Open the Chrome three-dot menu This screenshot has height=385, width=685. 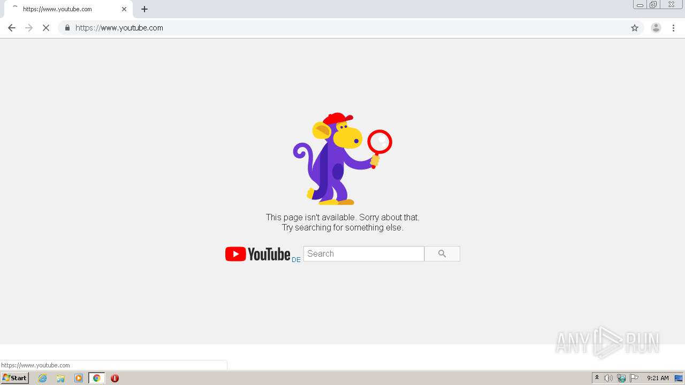click(674, 28)
